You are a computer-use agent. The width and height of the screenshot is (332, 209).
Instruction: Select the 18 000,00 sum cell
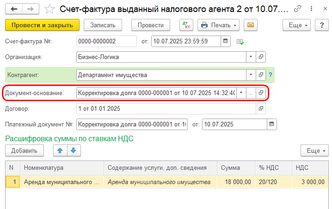click(236, 182)
